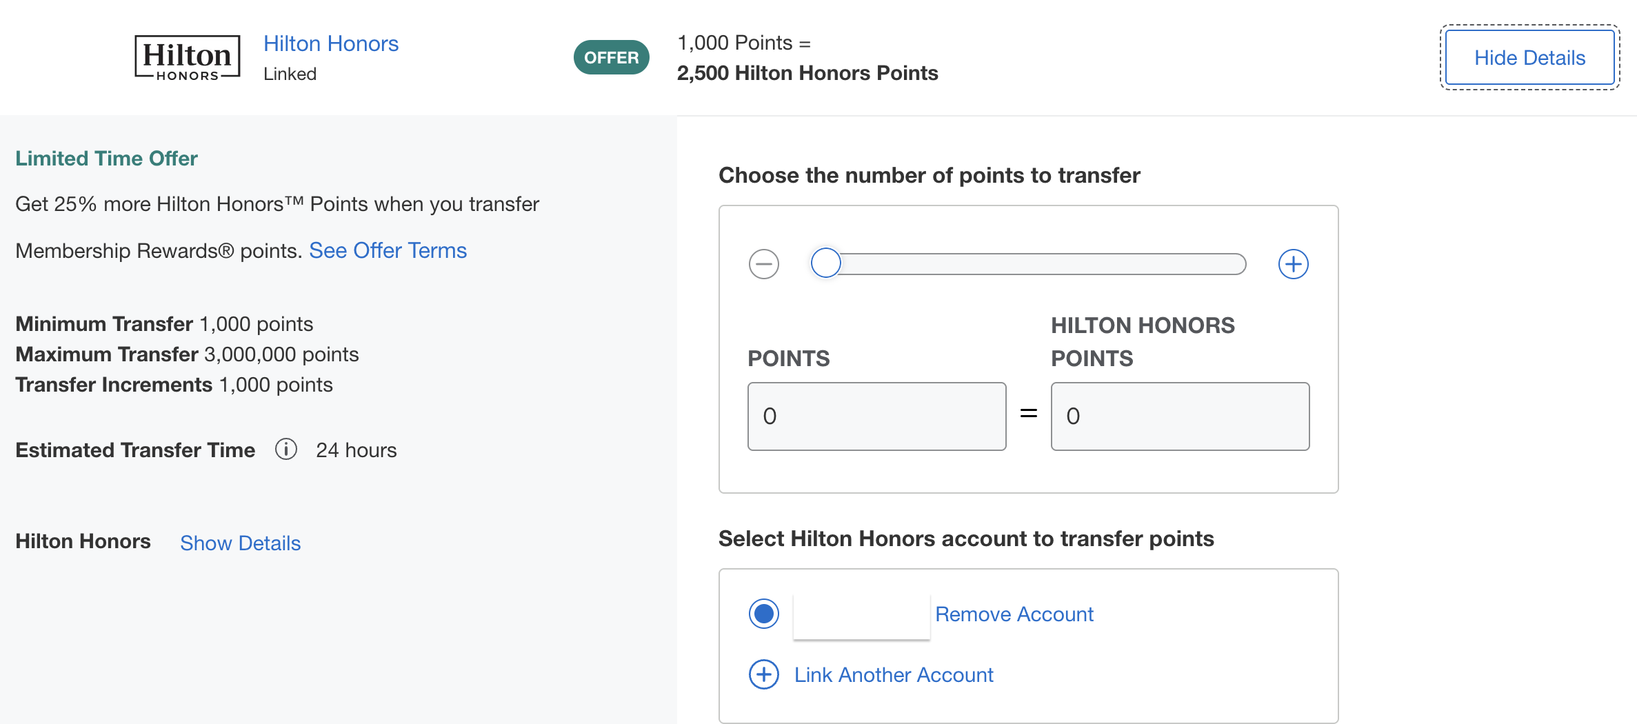Viewport: 1637px width, 724px height.
Task: Click the Hilton Honors logo
Action: pyautogui.click(x=188, y=57)
